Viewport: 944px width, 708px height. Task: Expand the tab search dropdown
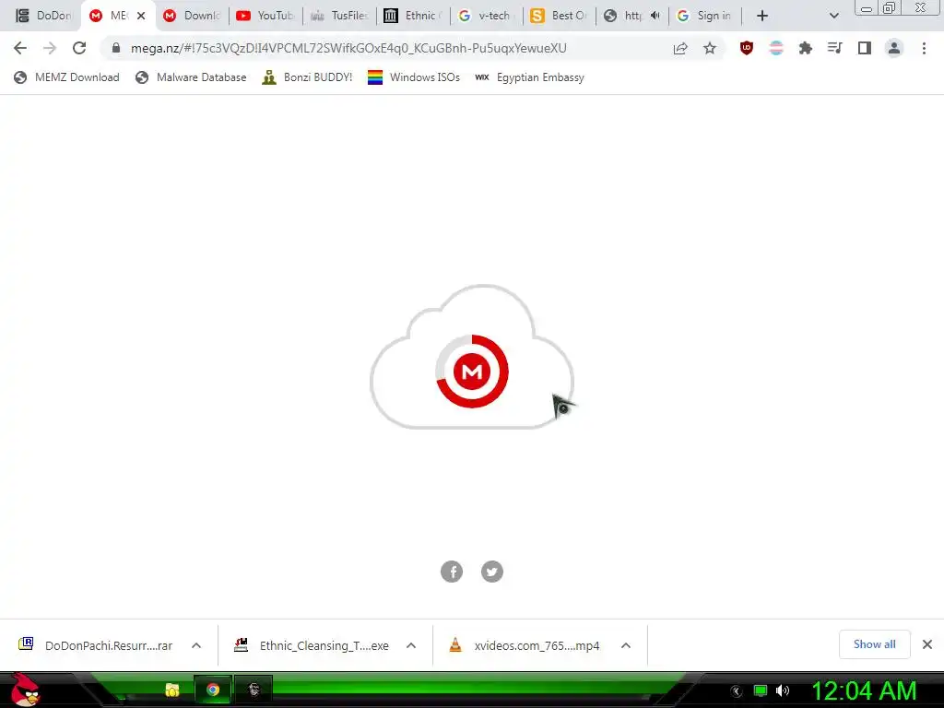pyautogui.click(x=833, y=16)
